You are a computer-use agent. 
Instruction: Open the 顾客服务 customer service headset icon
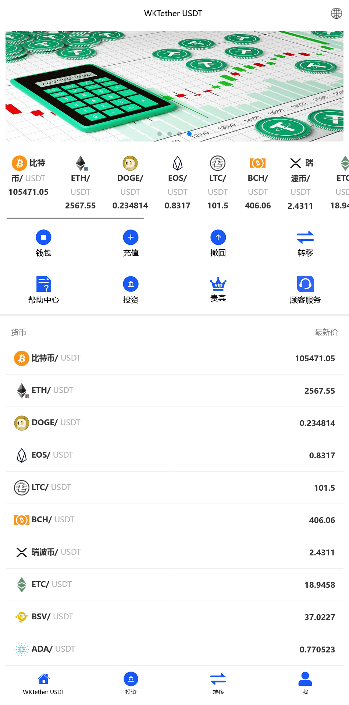pyautogui.click(x=305, y=284)
